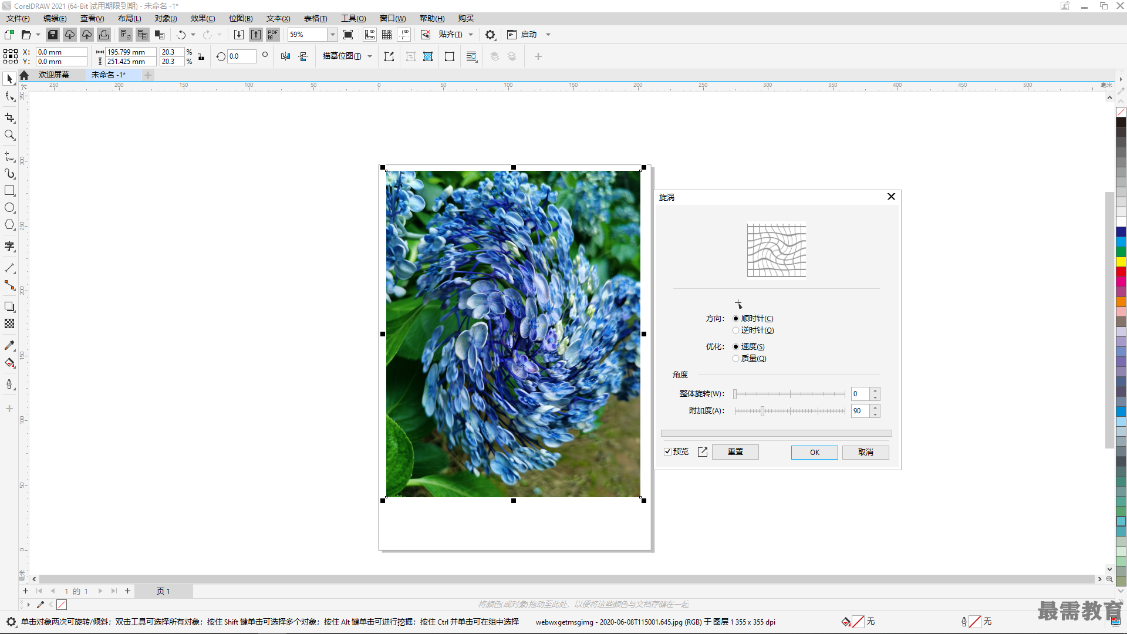Click the X position input field
Image resolution: width=1127 pixels, height=634 pixels.
[x=62, y=52]
